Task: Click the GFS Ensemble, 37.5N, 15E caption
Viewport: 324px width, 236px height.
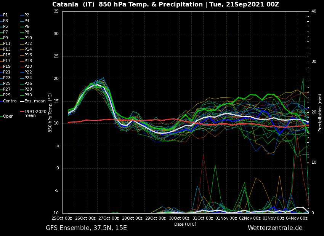Action: (86, 228)
